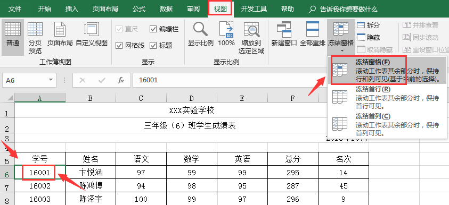Viewport: 449px width, 205px height.
Task: Toggle the Ruler (直尺) checkbox
Action: 119,29
